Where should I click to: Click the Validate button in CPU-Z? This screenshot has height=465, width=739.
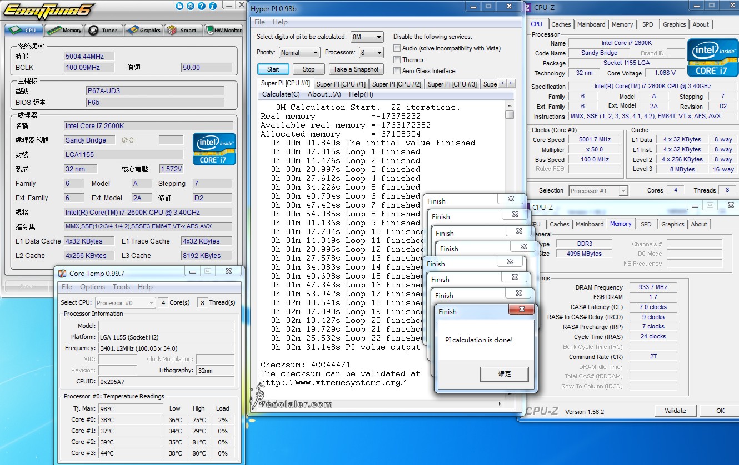point(675,411)
